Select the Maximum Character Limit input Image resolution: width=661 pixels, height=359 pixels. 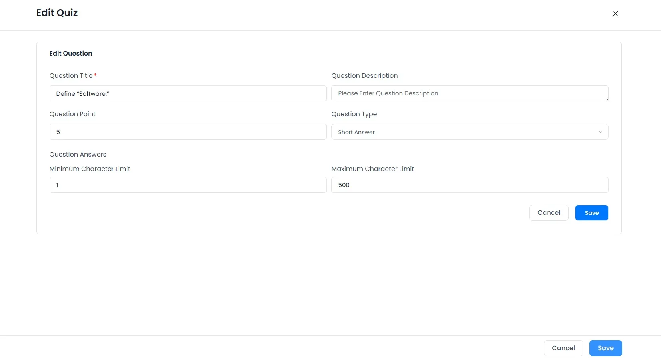[469, 185]
